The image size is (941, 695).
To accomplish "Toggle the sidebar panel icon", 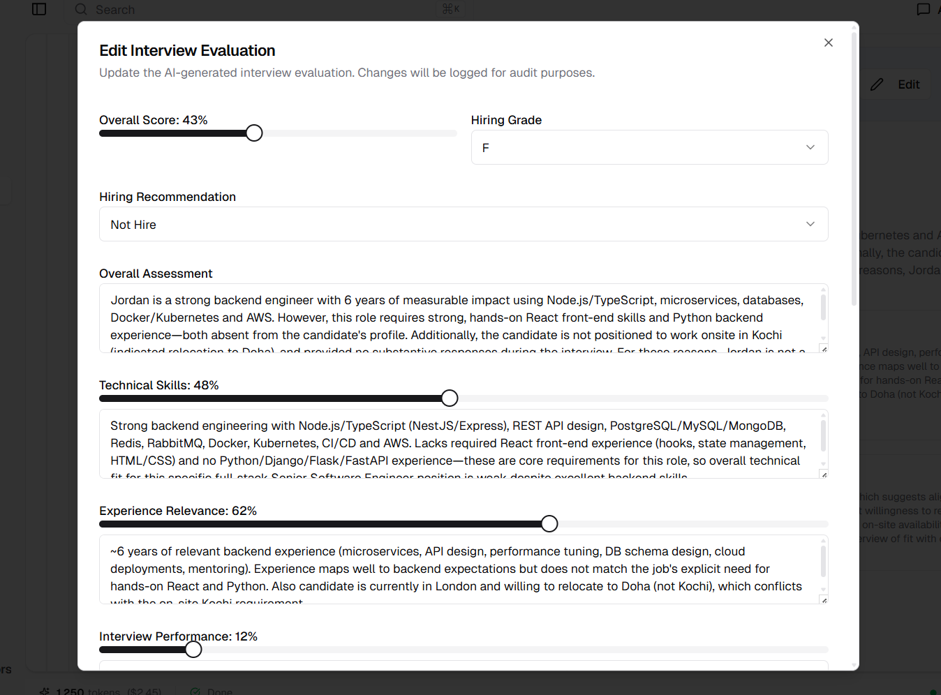I will pos(39,9).
